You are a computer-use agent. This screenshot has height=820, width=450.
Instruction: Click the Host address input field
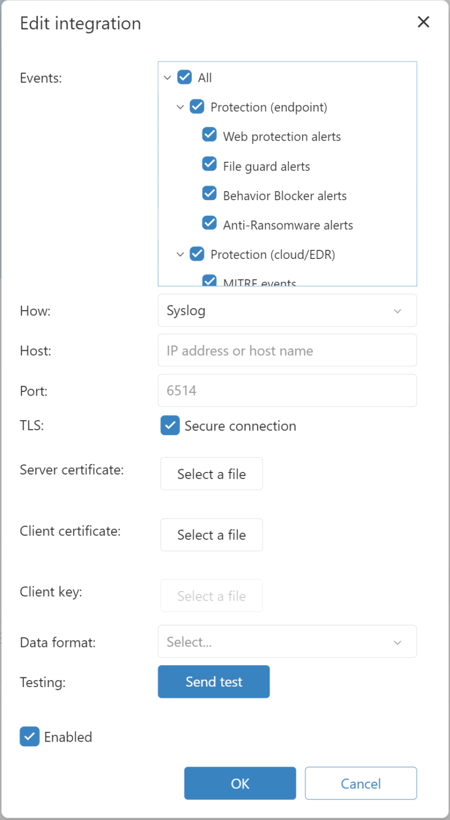[x=287, y=350]
